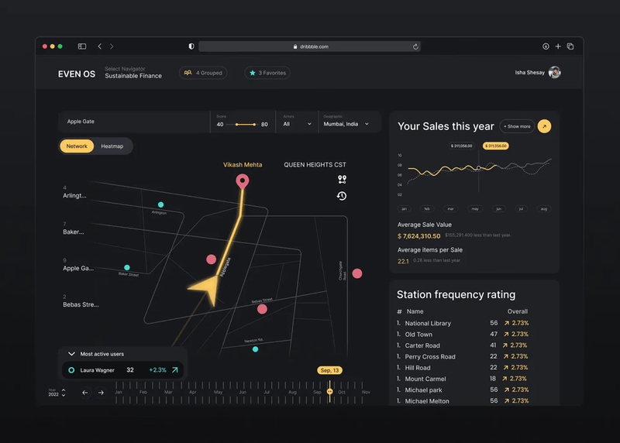
Task: Click the Apple Gate search field
Action: [x=134, y=122]
